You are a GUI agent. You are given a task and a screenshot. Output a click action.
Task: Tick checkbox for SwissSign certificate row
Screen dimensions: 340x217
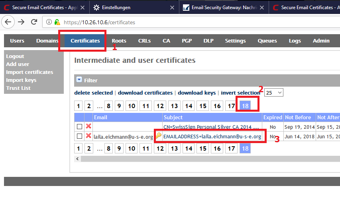click(x=79, y=126)
